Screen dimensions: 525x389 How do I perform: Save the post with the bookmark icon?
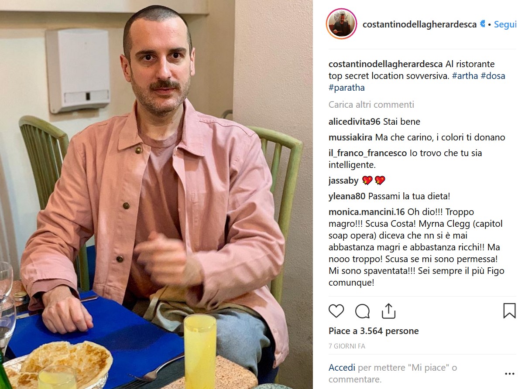[509, 311]
